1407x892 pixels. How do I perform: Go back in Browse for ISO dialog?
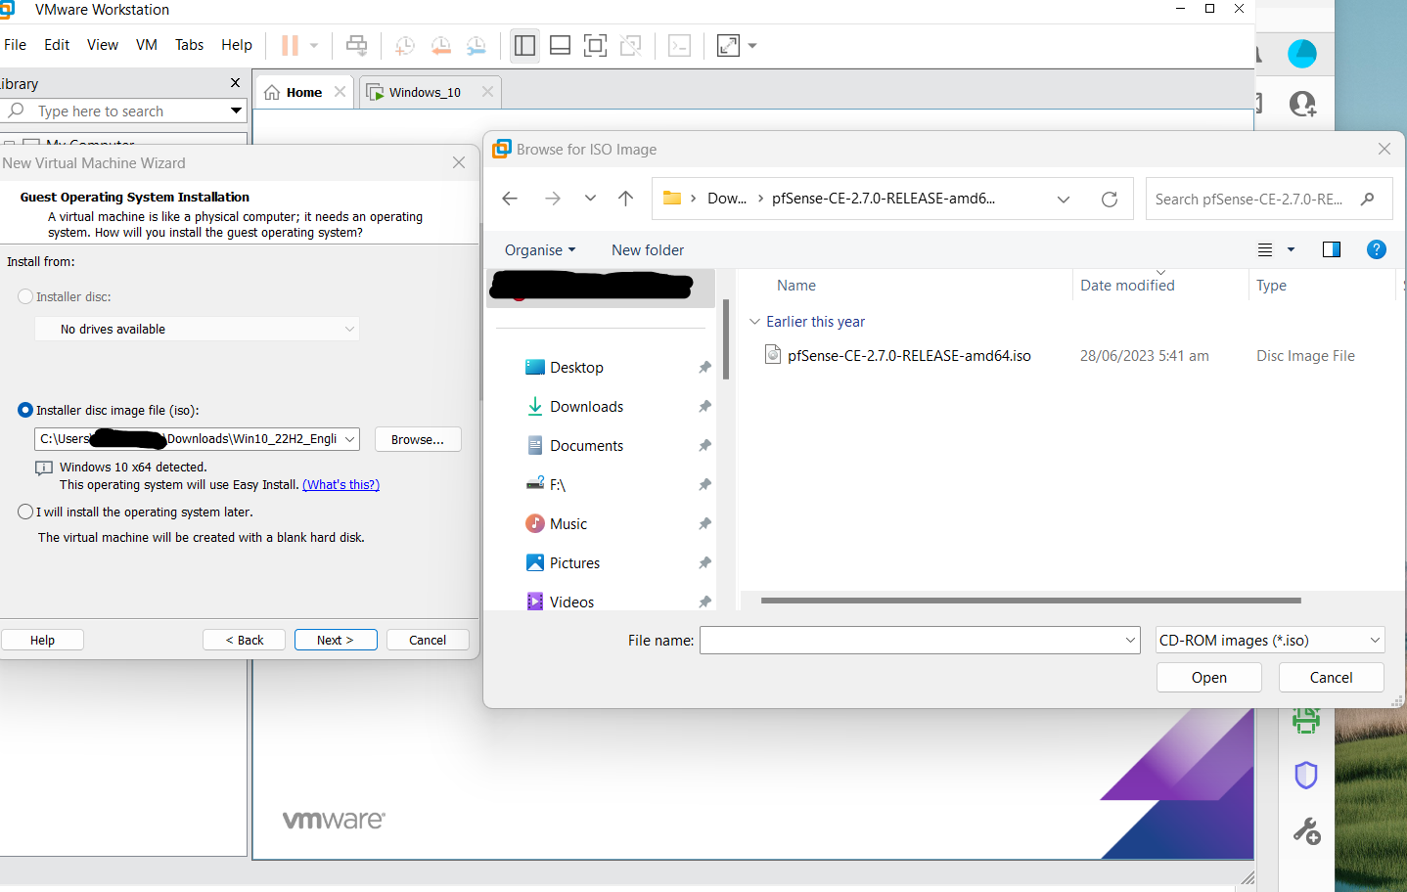510,199
